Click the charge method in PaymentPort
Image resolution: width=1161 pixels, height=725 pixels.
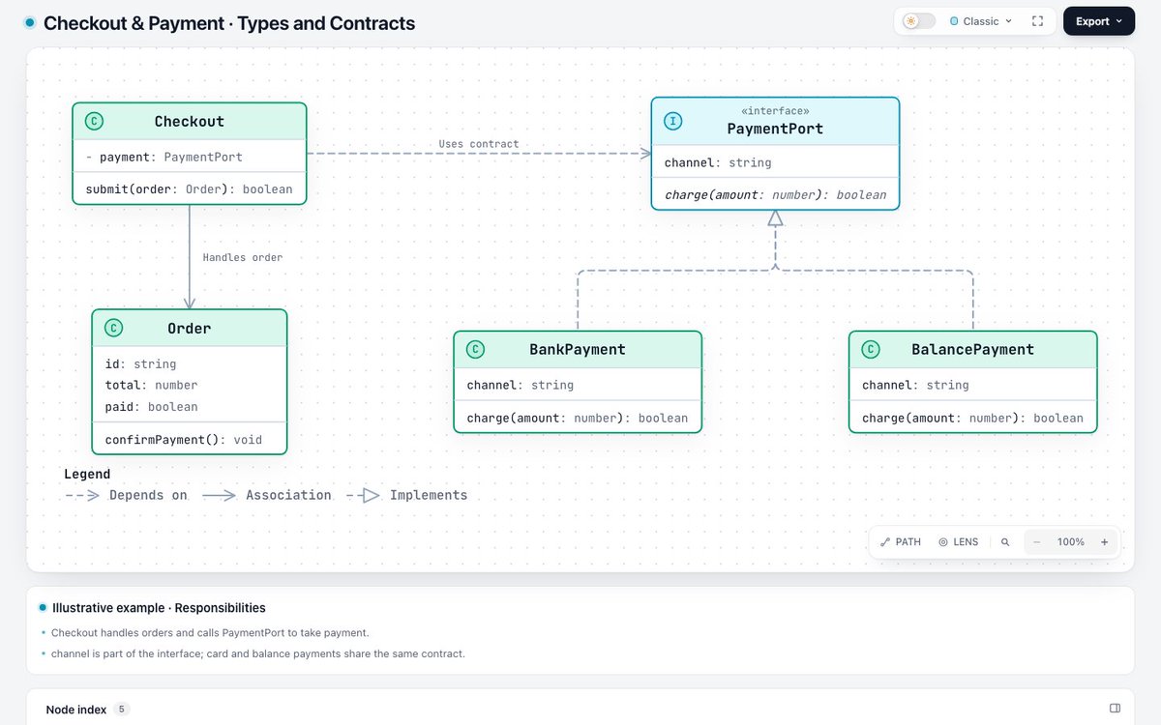[775, 194]
